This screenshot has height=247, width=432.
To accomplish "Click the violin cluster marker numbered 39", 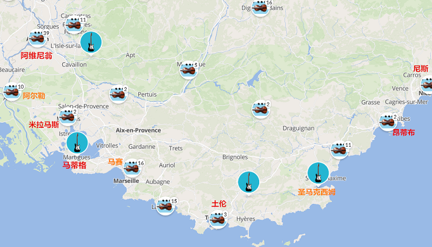I will click(x=38, y=38).
